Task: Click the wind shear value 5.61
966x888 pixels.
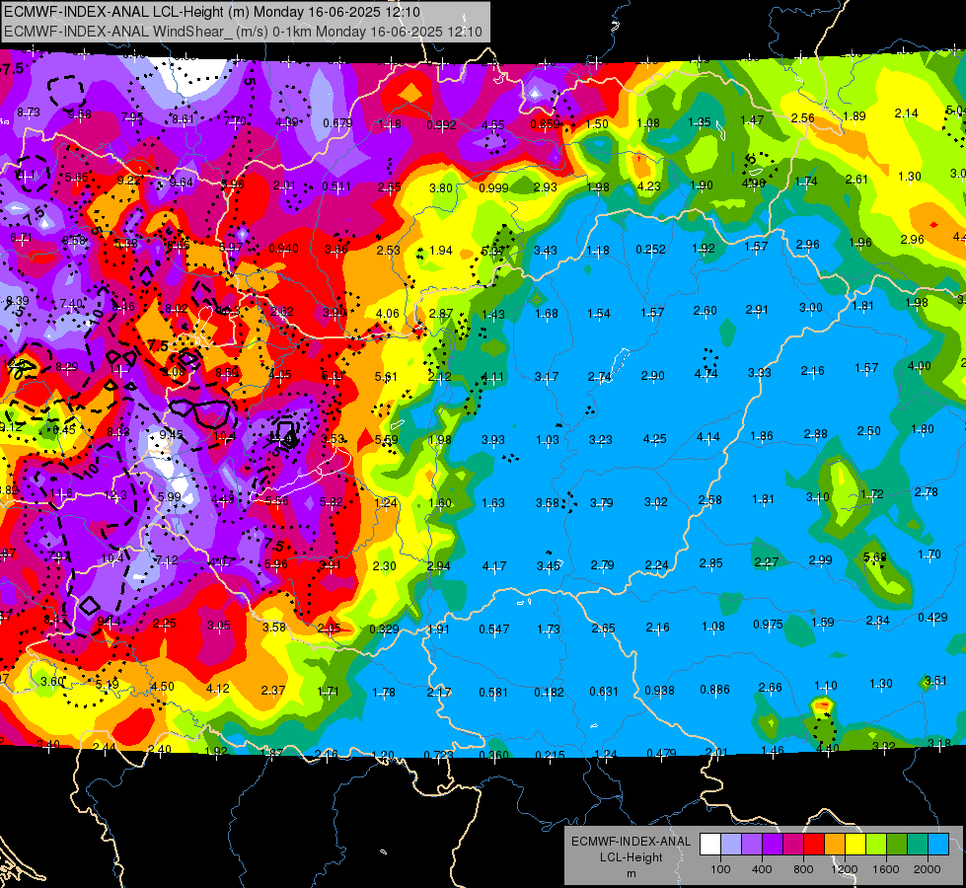Action: point(386,377)
